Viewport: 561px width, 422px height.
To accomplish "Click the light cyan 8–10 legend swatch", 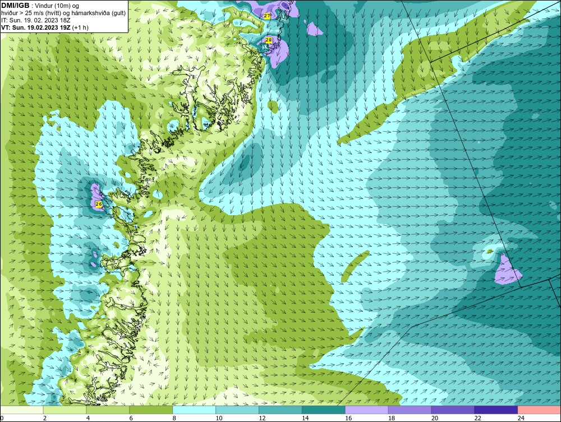I will 194,410.
